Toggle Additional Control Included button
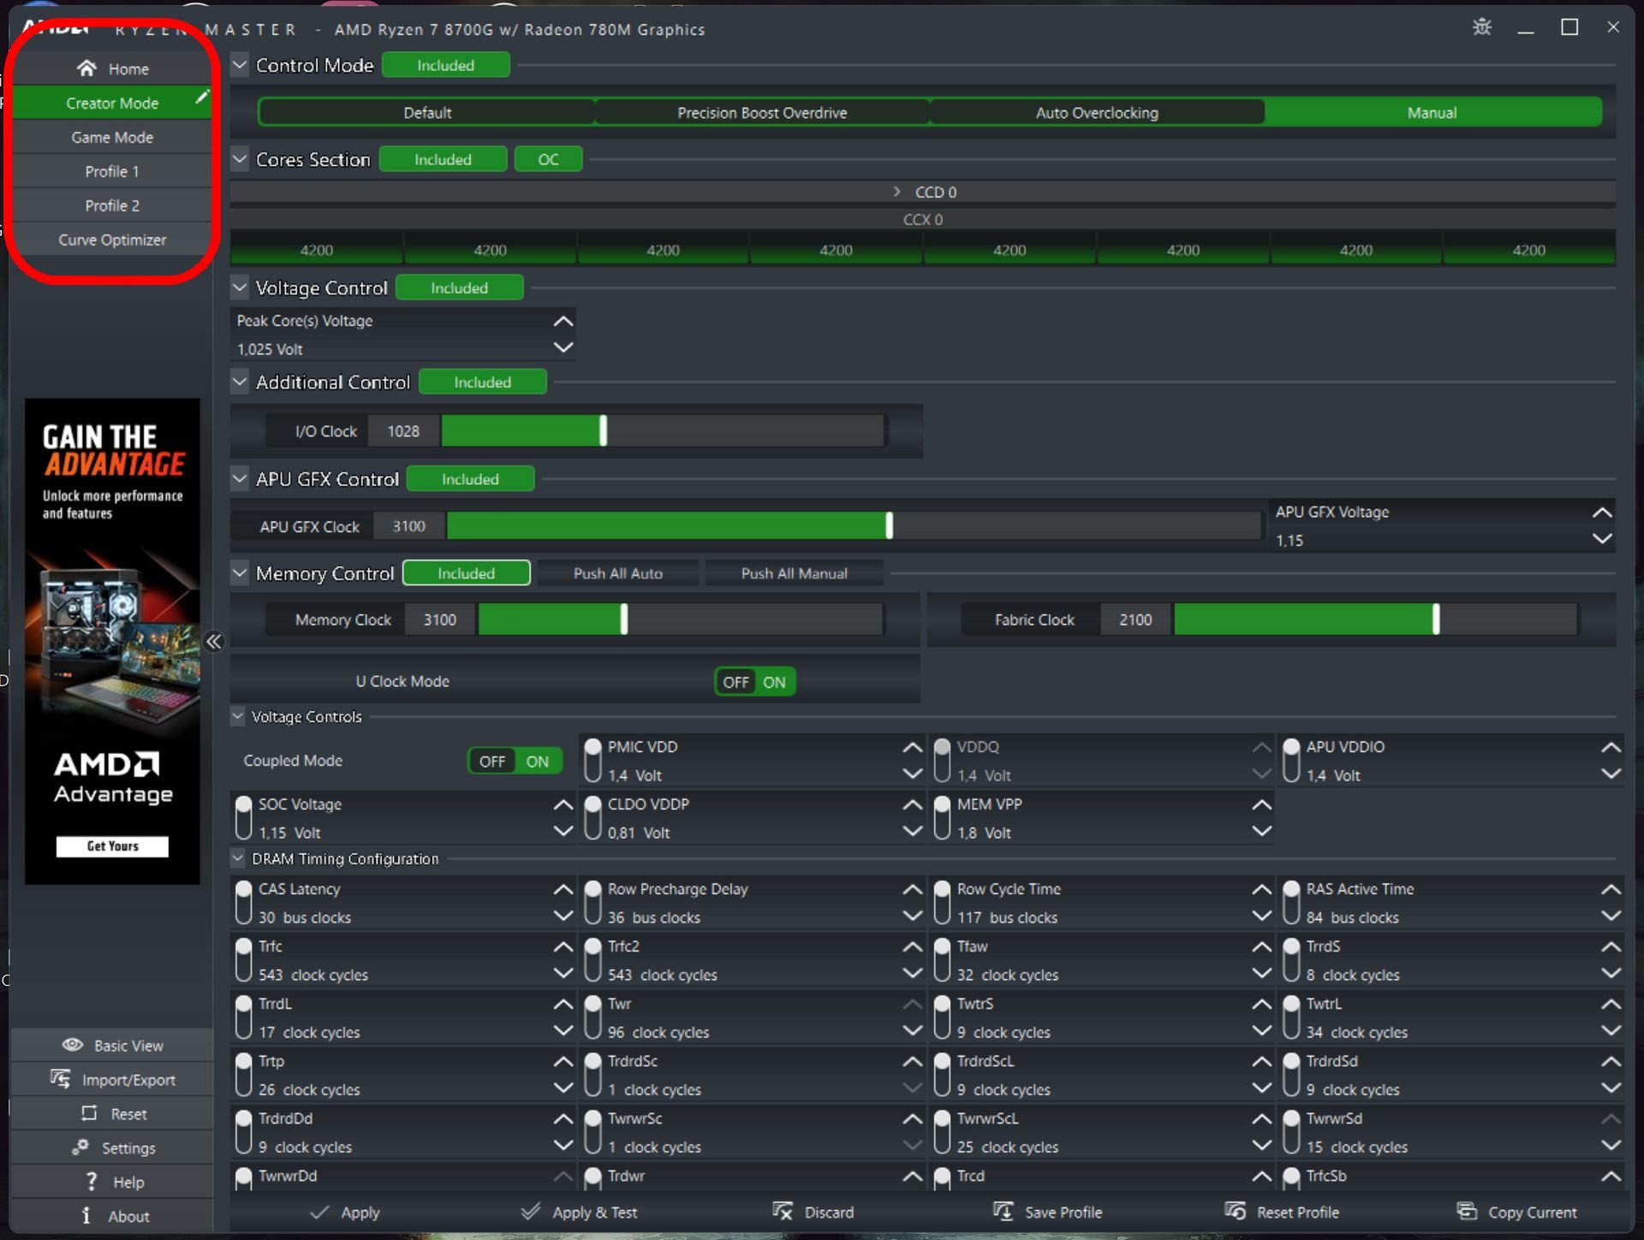Viewport: 1644px width, 1240px height. pyautogui.click(x=482, y=382)
